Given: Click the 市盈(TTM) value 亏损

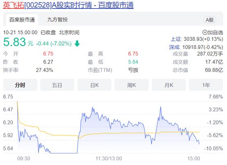Looking at the screenshot, I should (x=133, y=70).
